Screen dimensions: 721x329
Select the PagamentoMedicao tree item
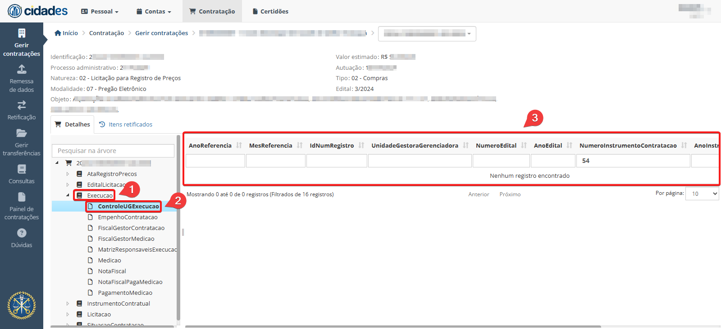[125, 293]
